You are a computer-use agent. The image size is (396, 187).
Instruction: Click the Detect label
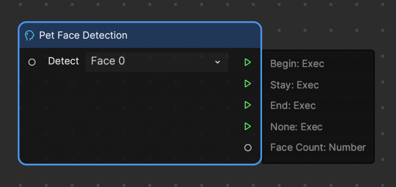tap(63, 61)
